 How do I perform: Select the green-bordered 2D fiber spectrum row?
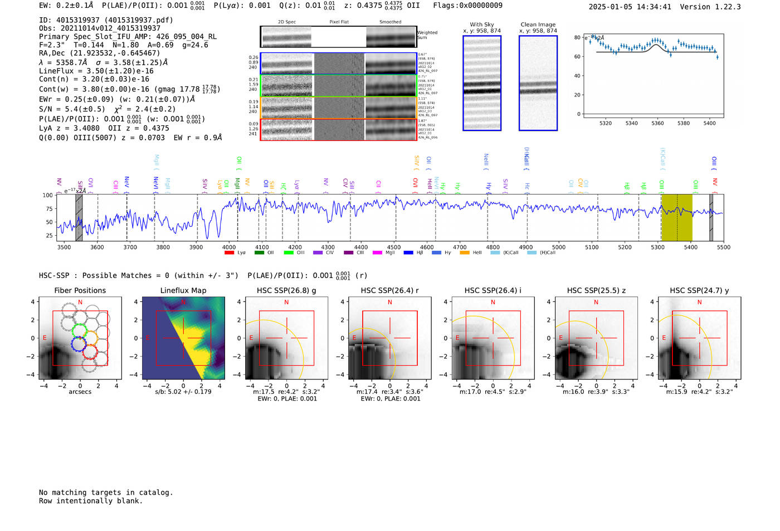pos(339,85)
